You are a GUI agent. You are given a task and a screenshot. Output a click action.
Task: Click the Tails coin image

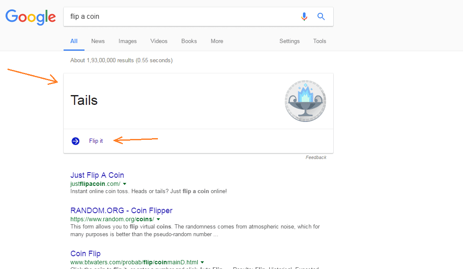305,101
